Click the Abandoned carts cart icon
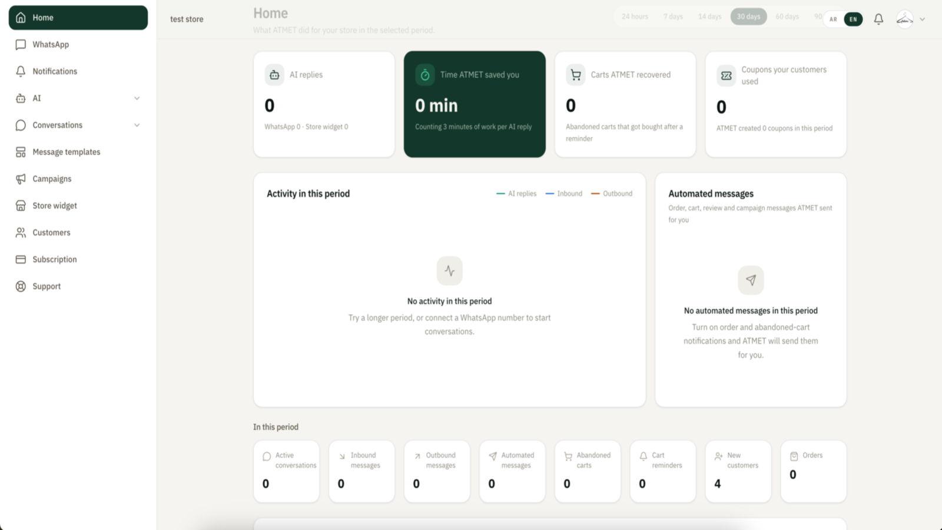942x530 pixels. coord(568,456)
